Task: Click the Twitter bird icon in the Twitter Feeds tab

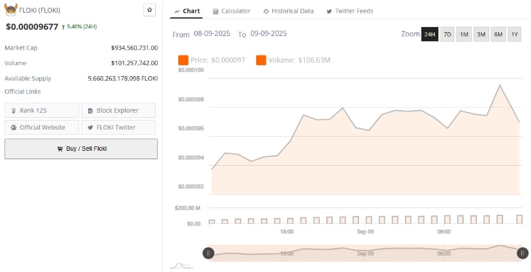Action: pyautogui.click(x=329, y=12)
